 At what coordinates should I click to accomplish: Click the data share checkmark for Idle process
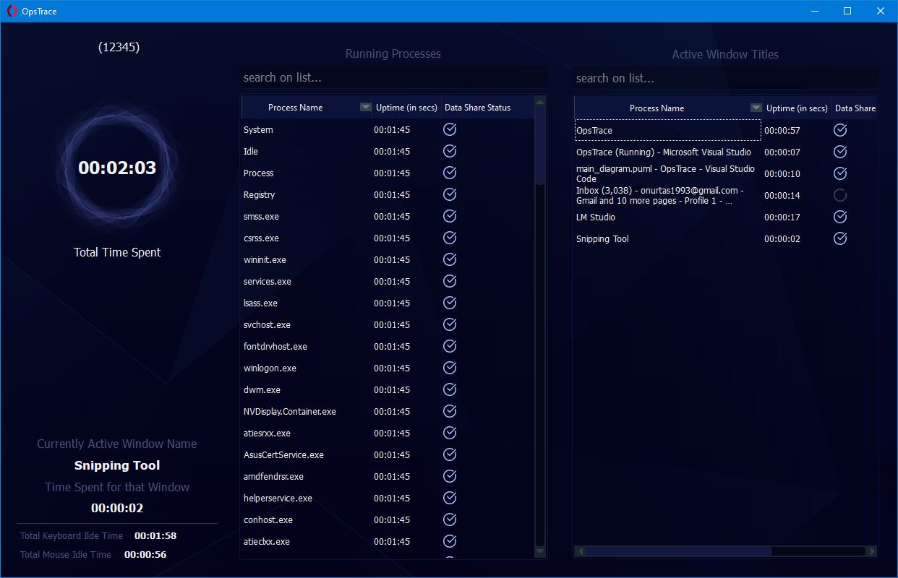pos(450,151)
